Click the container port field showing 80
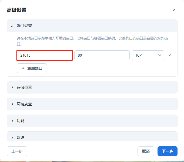The image size is (184, 162). point(102,55)
